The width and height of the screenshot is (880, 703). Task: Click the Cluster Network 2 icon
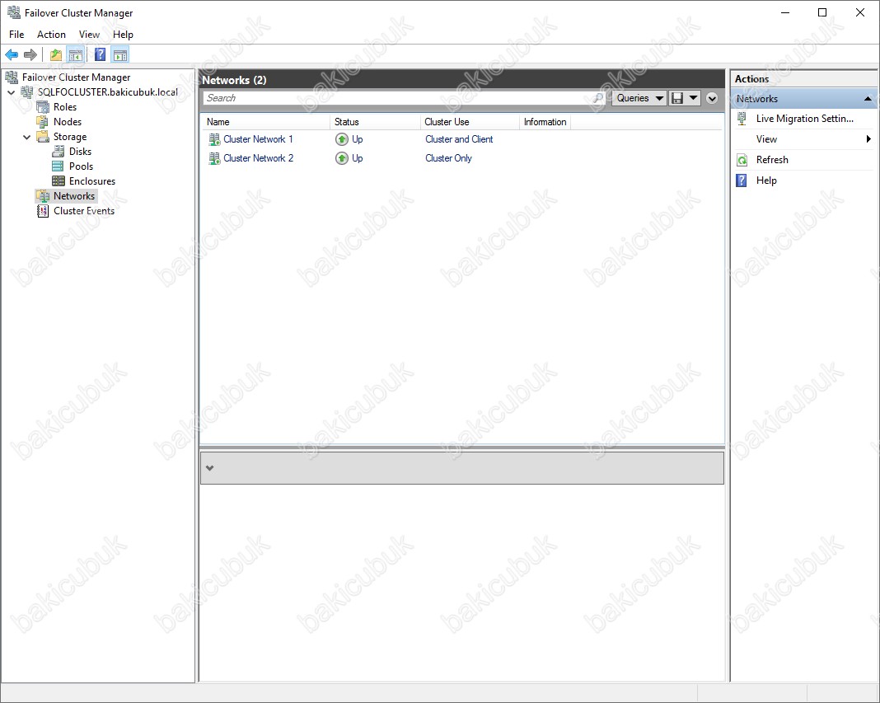[214, 158]
